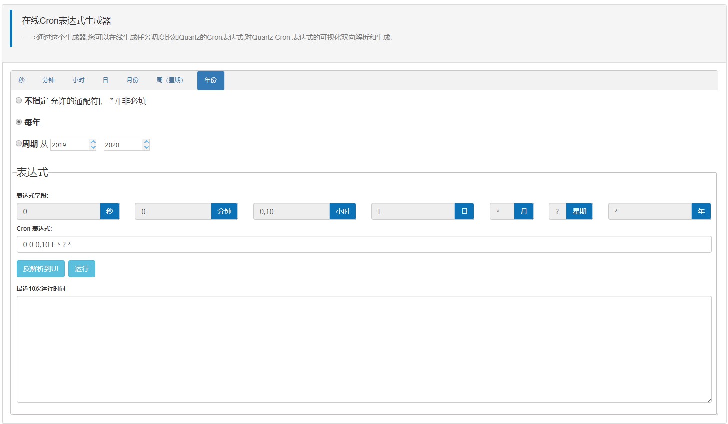Click the blue 年 field label

coord(701,211)
